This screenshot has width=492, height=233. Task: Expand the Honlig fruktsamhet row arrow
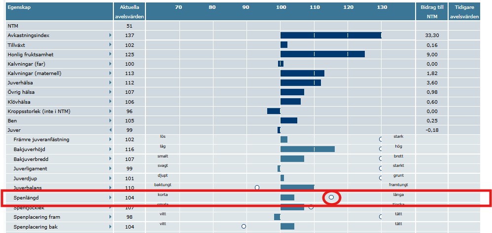pyautogui.click(x=110, y=54)
